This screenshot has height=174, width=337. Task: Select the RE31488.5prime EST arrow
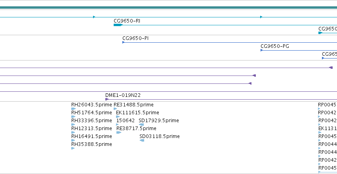pyautogui.click(x=115, y=109)
